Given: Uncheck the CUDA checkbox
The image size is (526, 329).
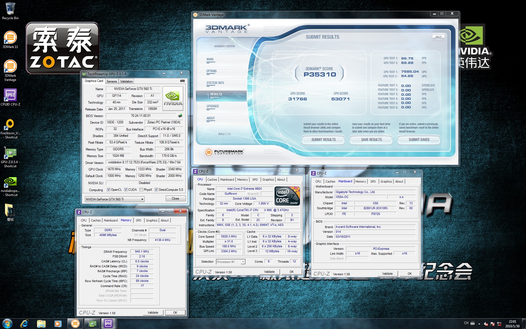Looking at the screenshot, I should 126,190.
